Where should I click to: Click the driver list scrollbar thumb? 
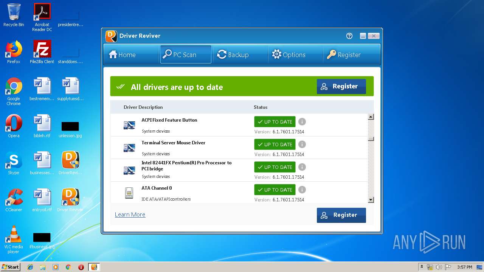[x=371, y=139]
